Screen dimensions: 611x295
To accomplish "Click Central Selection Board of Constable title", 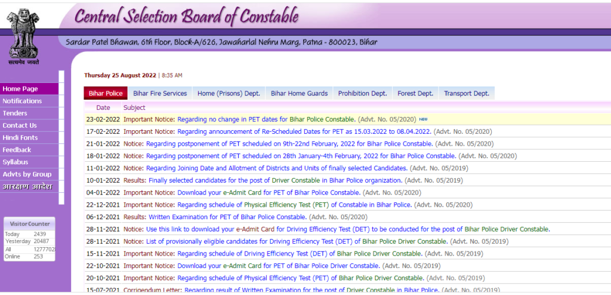I will tap(186, 16).
